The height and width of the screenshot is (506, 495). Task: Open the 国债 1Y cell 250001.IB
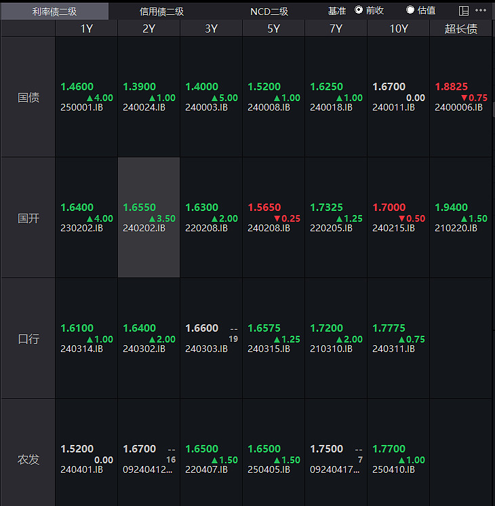click(86, 97)
